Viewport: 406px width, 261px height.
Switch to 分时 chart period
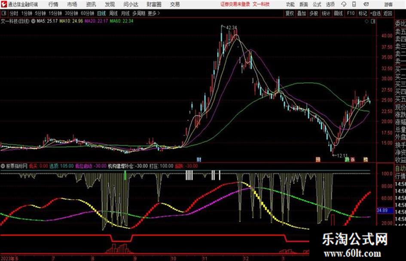pyautogui.click(x=14, y=13)
